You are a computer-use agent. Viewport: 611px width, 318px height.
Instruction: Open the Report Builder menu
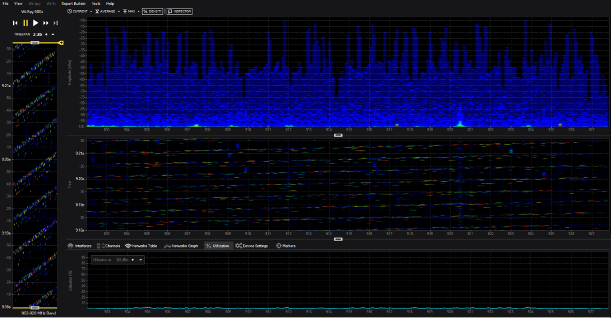point(73,4)
